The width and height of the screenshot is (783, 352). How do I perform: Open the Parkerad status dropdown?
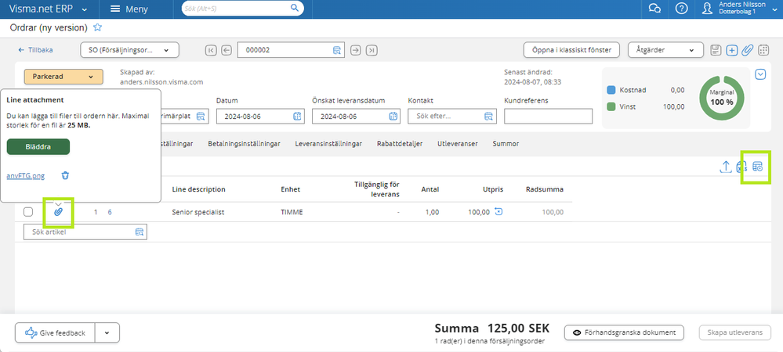pyautogui.click(x=63, y=77)
